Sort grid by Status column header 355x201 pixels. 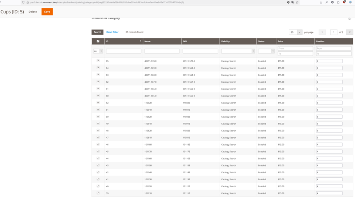point(266,41)
